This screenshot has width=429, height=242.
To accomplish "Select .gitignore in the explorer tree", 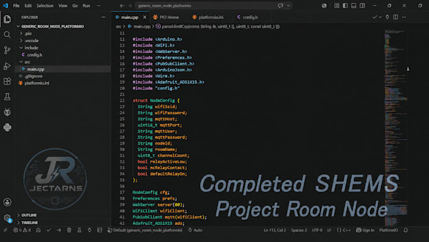I will pyautogui.click(x=33, y=76).
